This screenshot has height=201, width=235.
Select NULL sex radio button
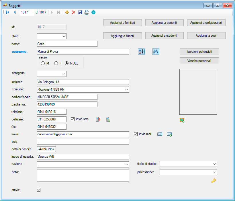click(x=66, y=63)
